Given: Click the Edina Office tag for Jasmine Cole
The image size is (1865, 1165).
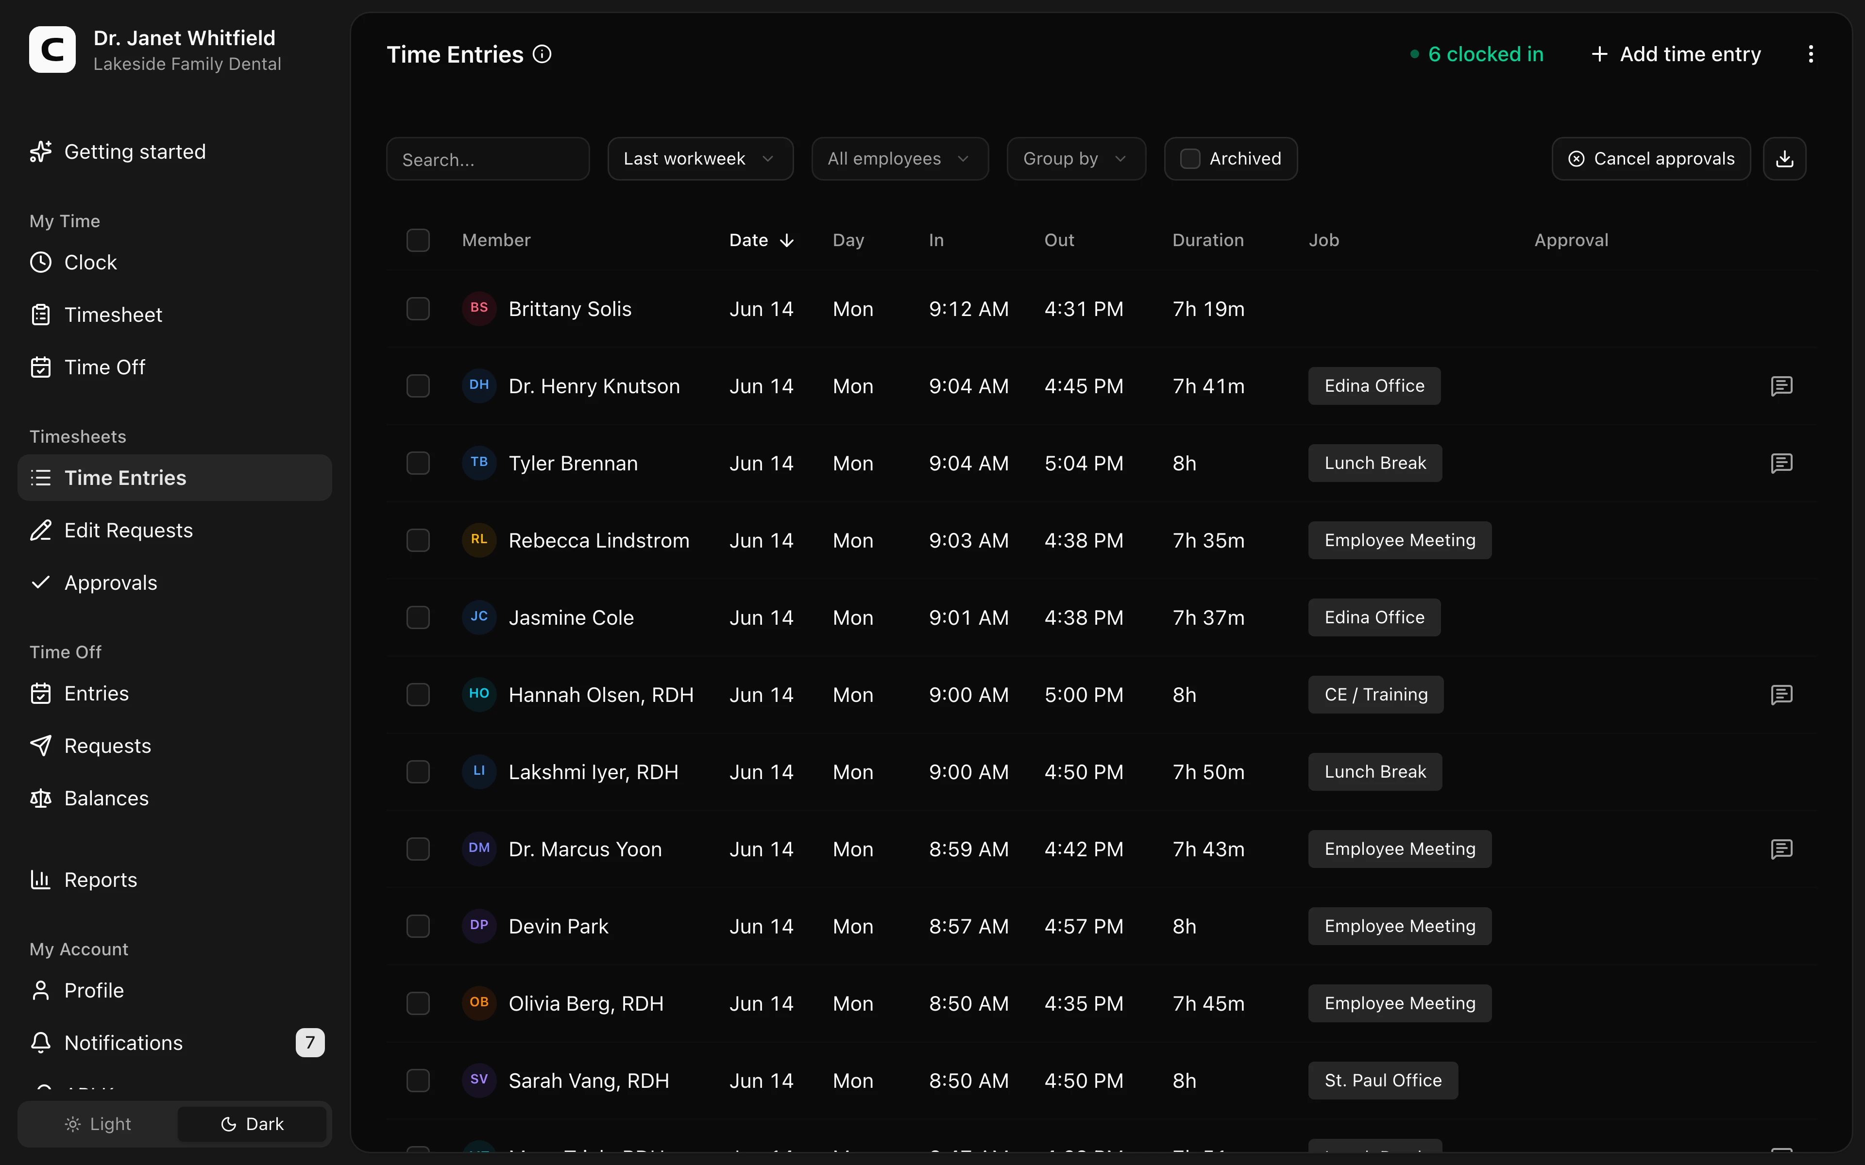Looking at the screenshot, I should click(1374, 618).
